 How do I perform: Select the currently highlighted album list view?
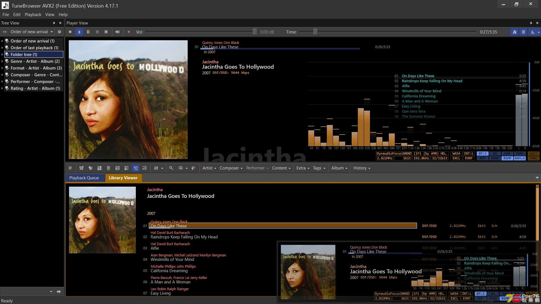click(x=136, y=168)
